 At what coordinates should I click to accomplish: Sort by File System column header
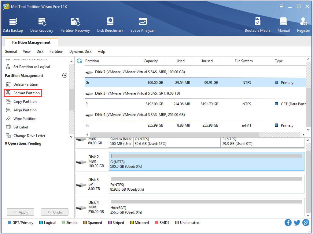click(247, 61)
